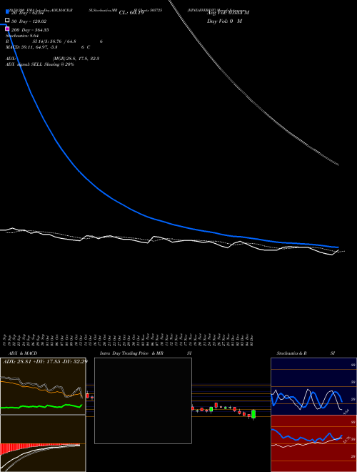The image size is (357, 472).
Task: Click the "ADX & MACD" panel title
Action: pos(23,353)
